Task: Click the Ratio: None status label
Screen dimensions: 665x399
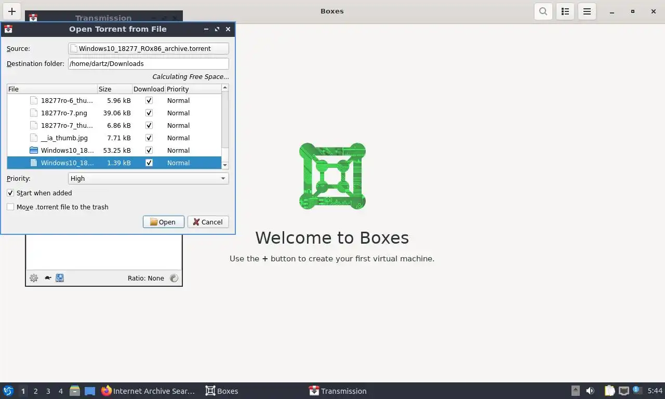Action: [x=146, y=278]
